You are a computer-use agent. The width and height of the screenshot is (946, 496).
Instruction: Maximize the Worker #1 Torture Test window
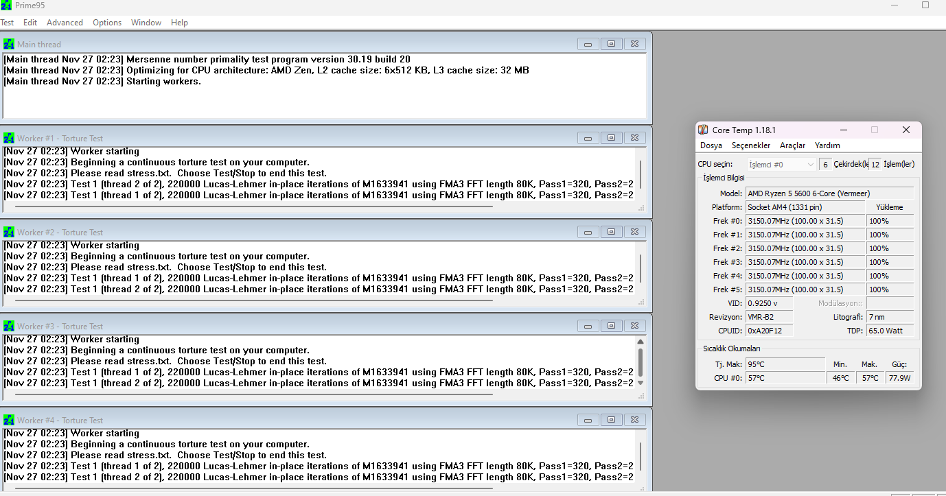pyautogui.click(x=612, y=138)
